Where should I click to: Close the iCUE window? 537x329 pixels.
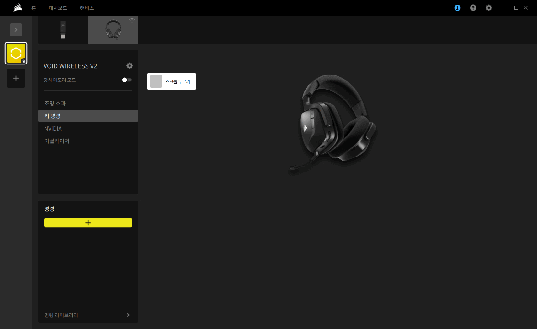(526, 8)
